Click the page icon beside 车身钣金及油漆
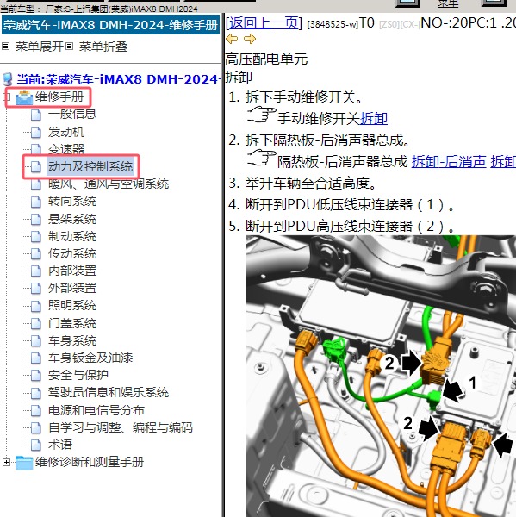 [x=36, y=358]
